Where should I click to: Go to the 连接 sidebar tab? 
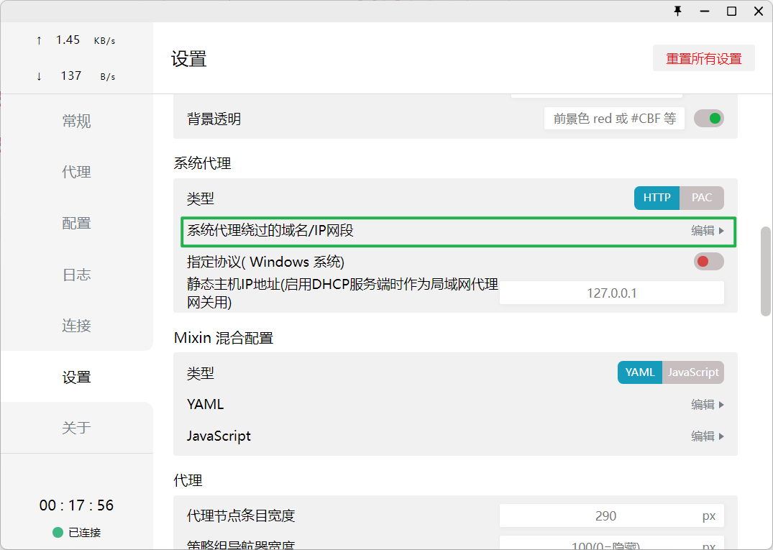(76, 326)
